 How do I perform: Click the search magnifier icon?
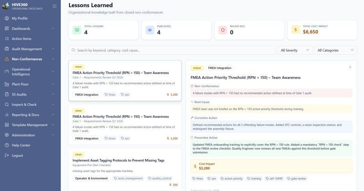(x=74, y=50)
